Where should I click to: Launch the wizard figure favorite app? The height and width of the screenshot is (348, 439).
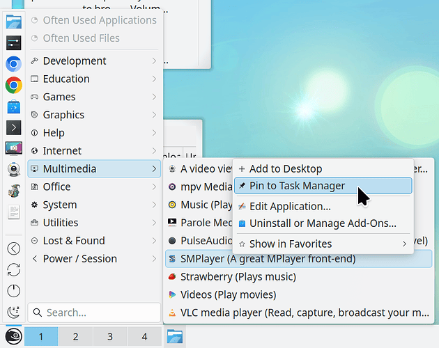point(13,191)
